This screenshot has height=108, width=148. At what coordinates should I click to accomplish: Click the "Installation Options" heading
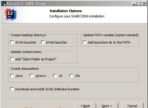[x=66, y=11]
